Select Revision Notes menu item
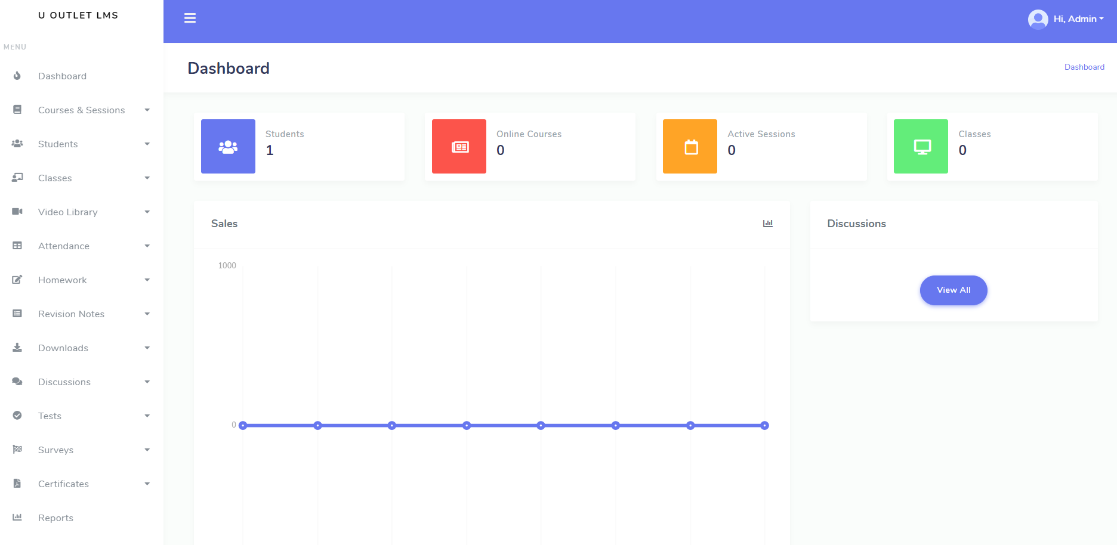The width and height of the screenshot is (1117, 545). [71, 314]
